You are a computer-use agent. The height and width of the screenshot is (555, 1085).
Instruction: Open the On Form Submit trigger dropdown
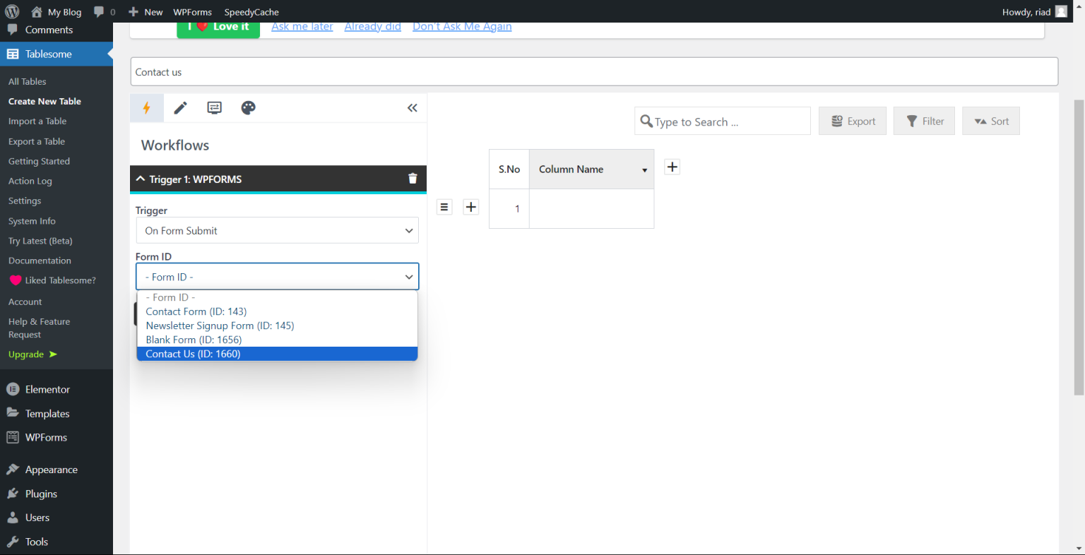pos(277,230)
